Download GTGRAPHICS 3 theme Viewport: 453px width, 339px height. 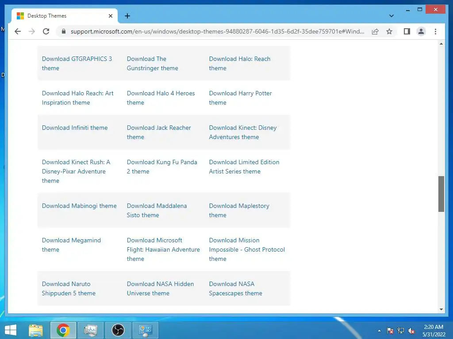pyautogui.click(x=77, y=64)
